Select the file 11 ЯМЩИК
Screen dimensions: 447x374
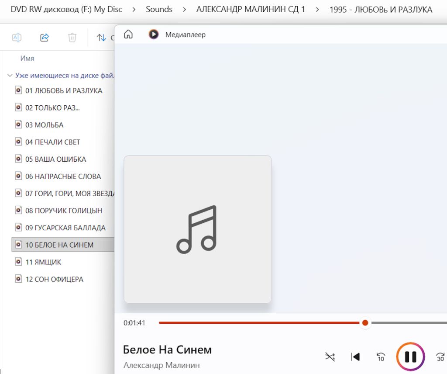[43, 262]
